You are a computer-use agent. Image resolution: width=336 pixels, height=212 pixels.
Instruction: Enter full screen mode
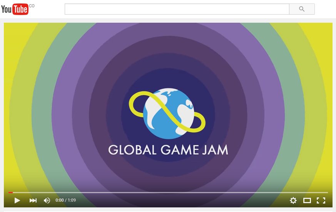coord(321,200)
